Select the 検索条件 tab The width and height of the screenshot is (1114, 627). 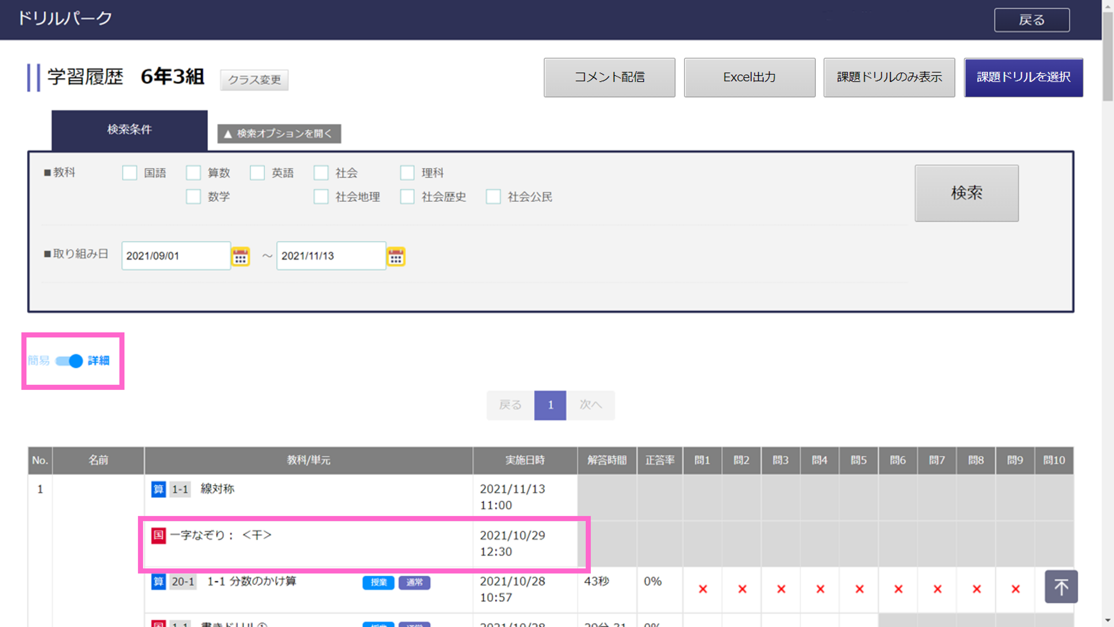pyautogui.click(x=129, y=129)
